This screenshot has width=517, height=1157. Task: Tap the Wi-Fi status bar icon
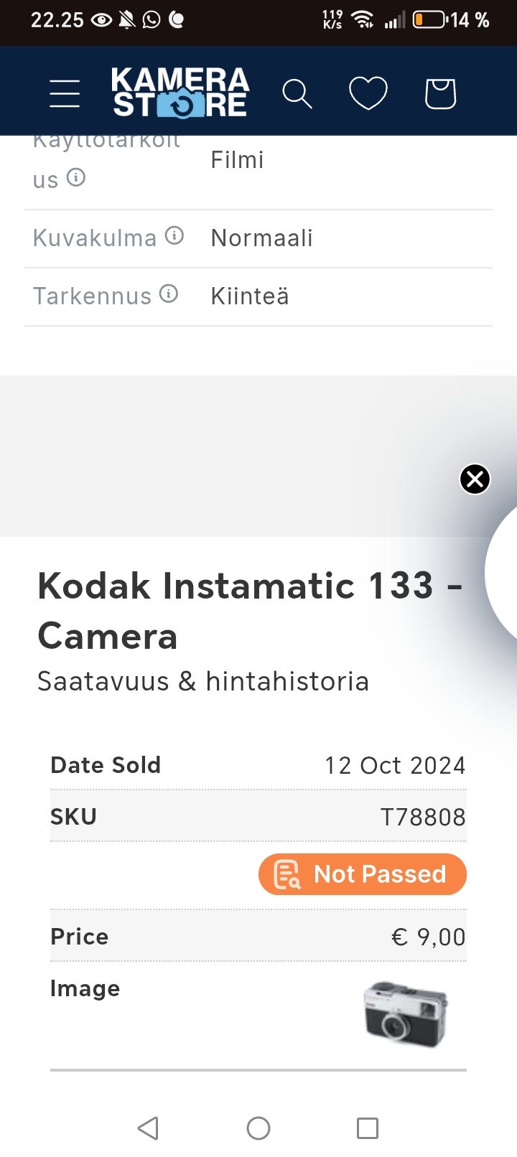coord(363,19)
